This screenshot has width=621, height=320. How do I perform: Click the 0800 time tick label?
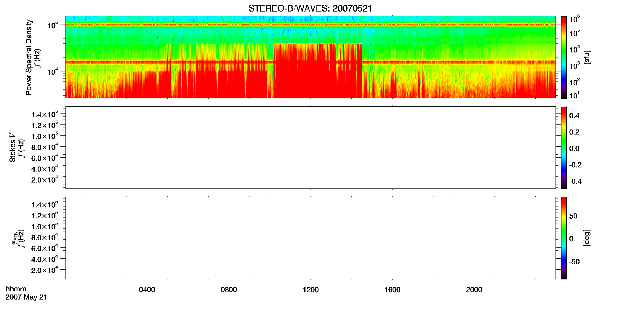pyautogui.click(x=229, y=290)
